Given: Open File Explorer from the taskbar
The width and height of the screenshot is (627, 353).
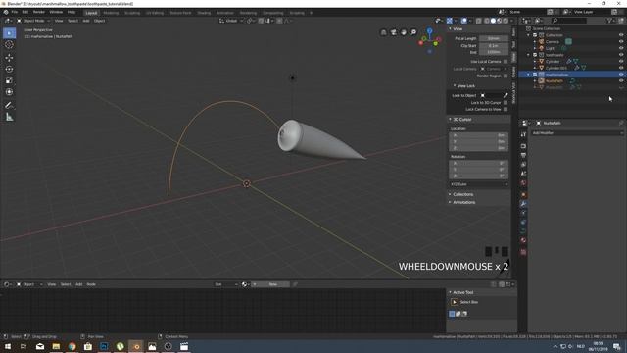Looking at the screenshot, I should click(56, 346).
